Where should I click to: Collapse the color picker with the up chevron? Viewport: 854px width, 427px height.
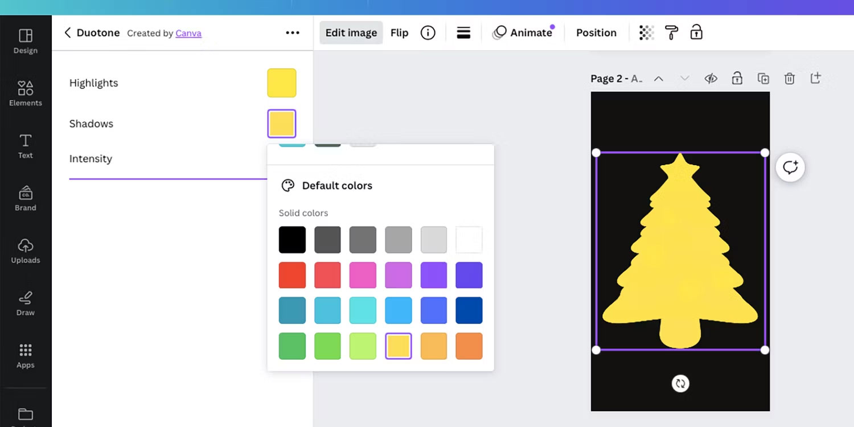tap(658, 78)
